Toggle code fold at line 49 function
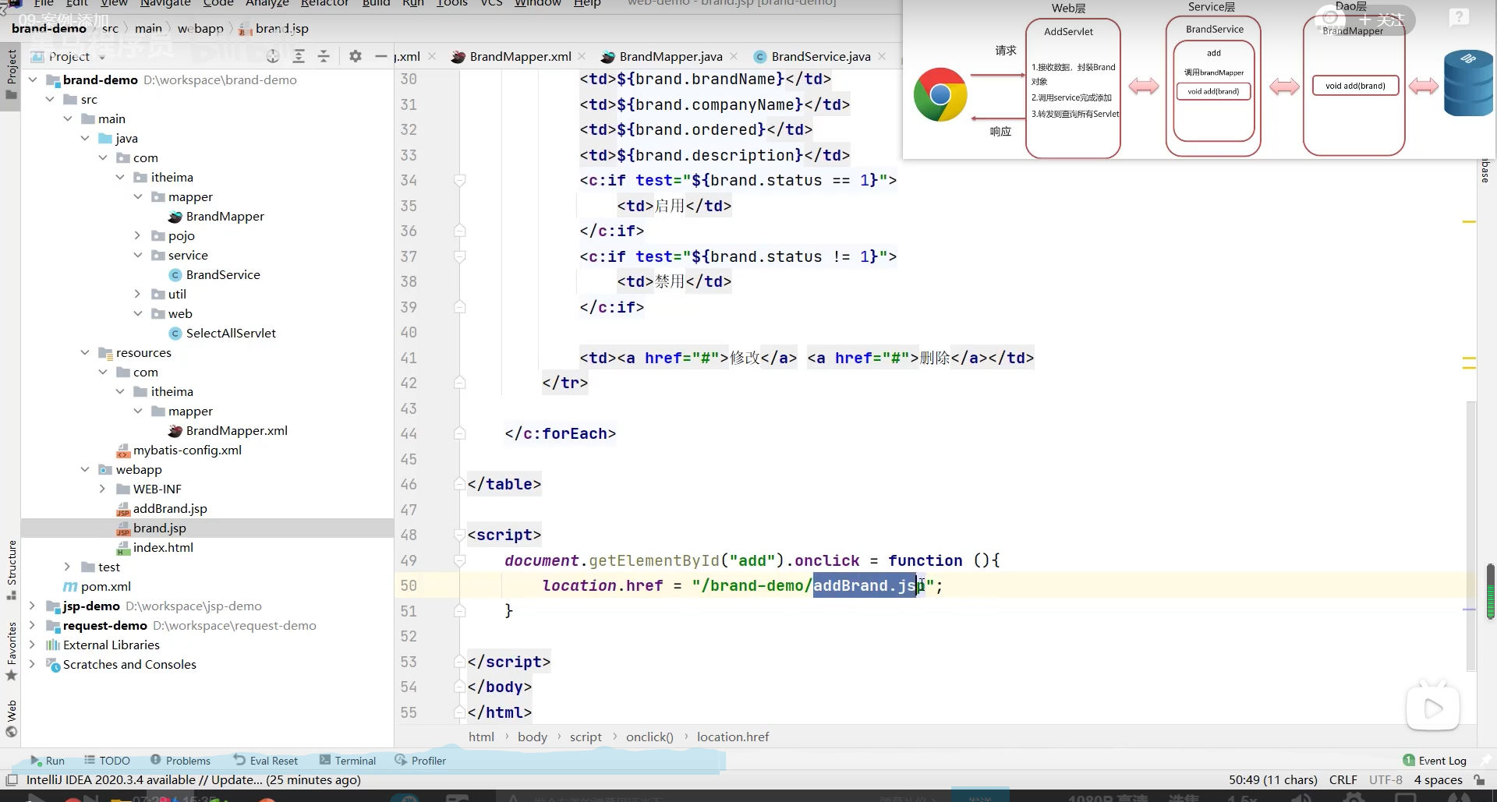 pos(460,560)
